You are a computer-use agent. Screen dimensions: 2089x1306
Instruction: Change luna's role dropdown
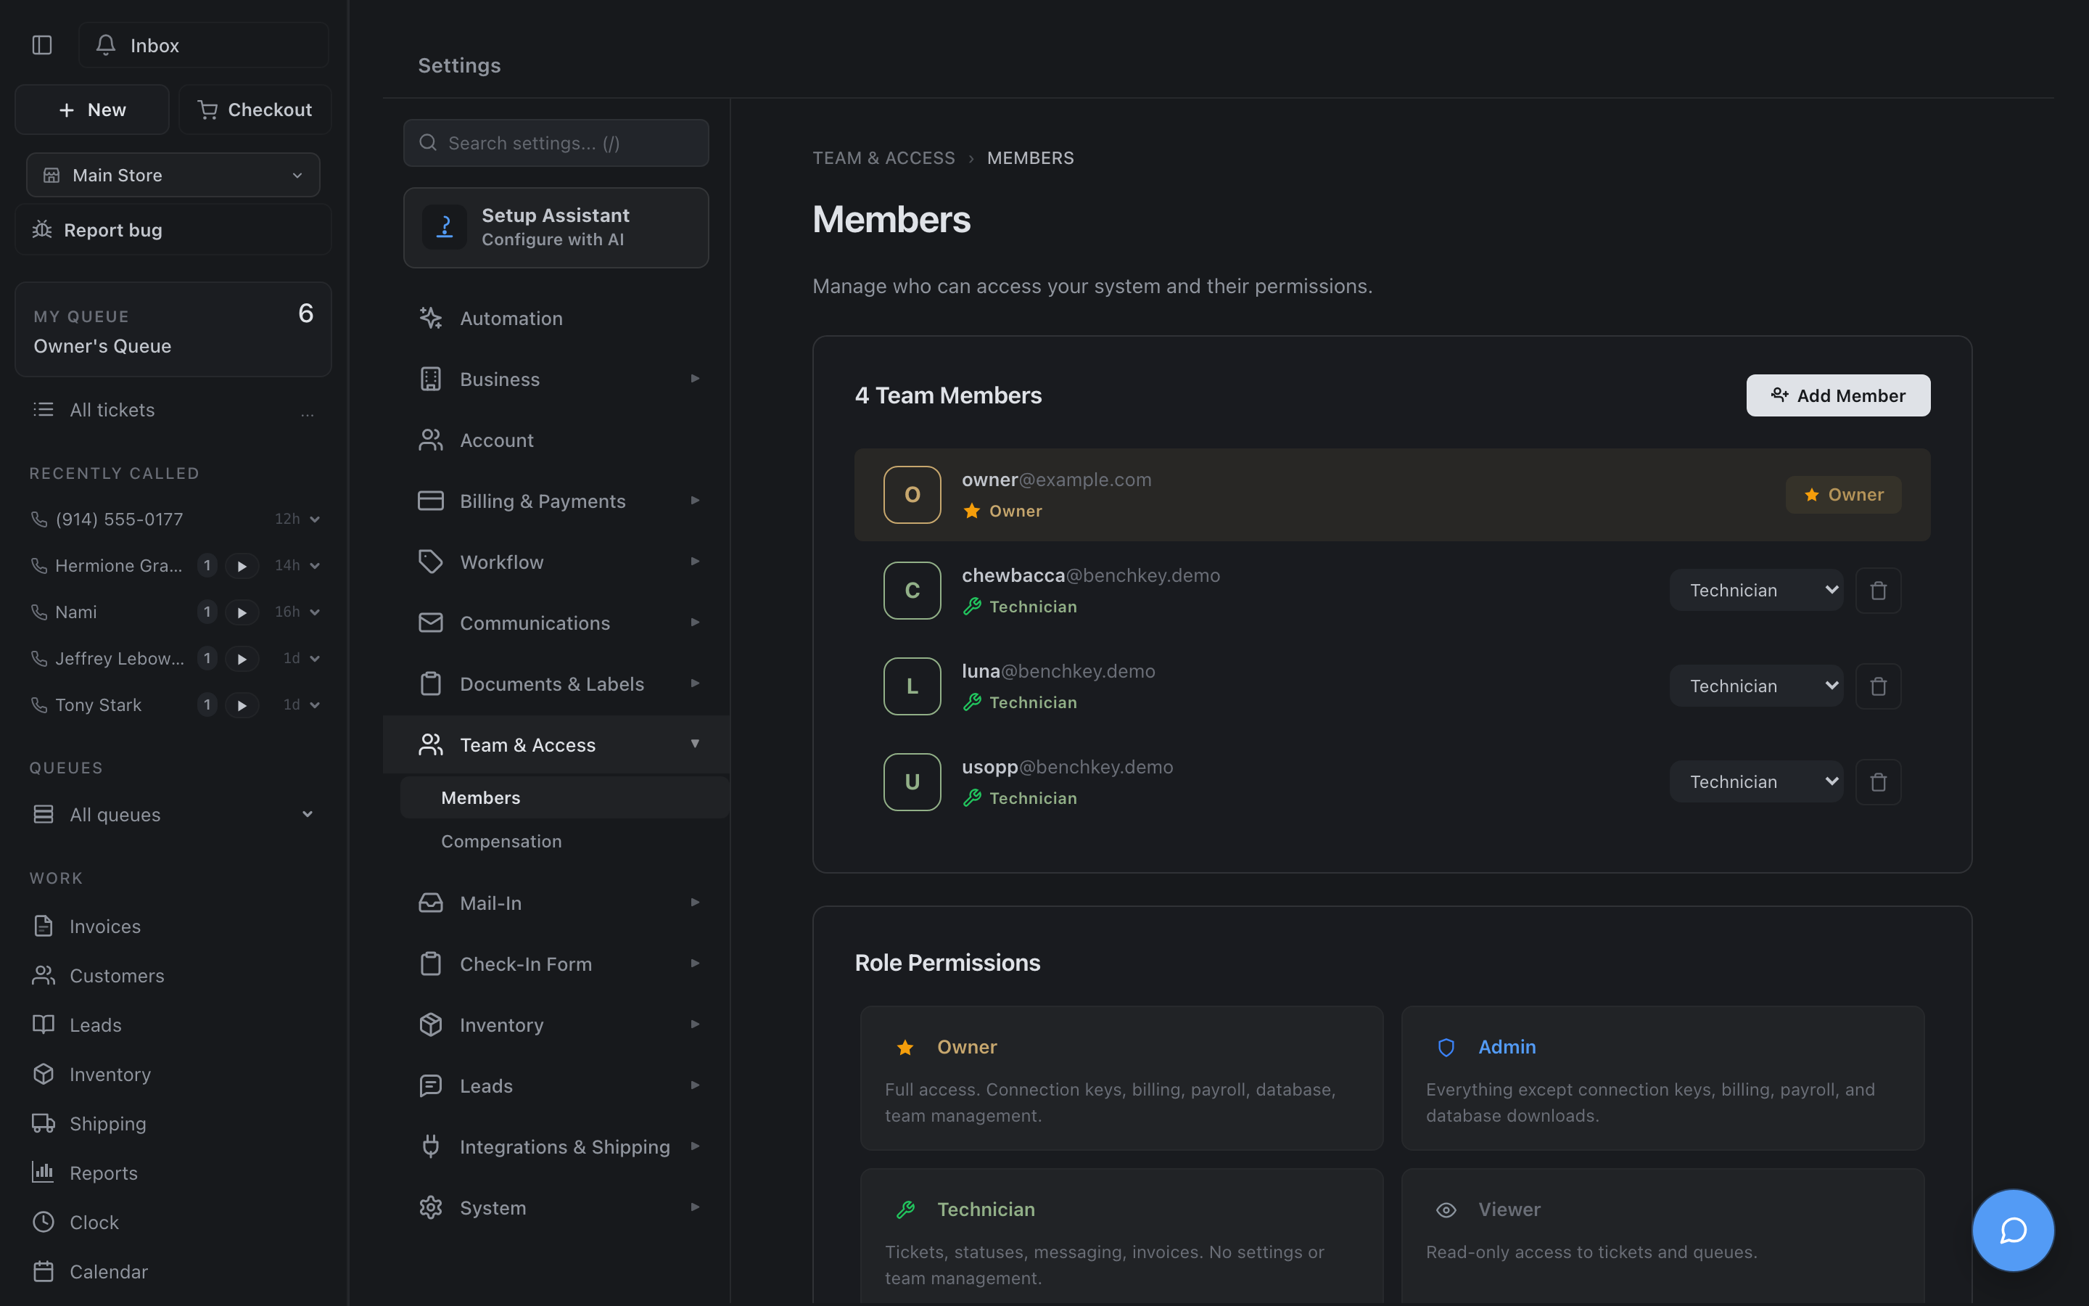pos(1756,686)
